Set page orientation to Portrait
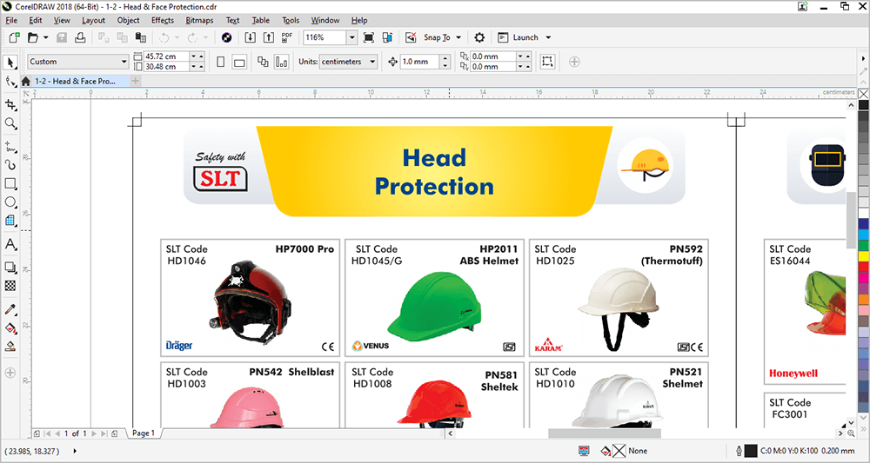The image size is (870, 463). pyautogui.click(x=221, y=62)
